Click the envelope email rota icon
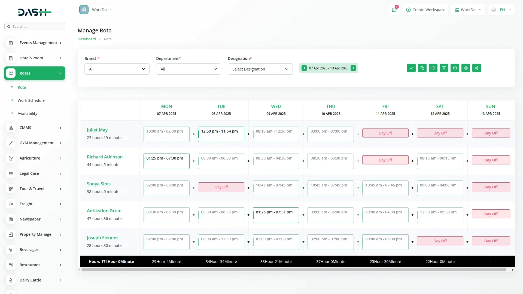 455,68
